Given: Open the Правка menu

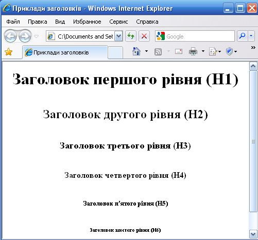Looking at the screenshot, I should 38,22.
